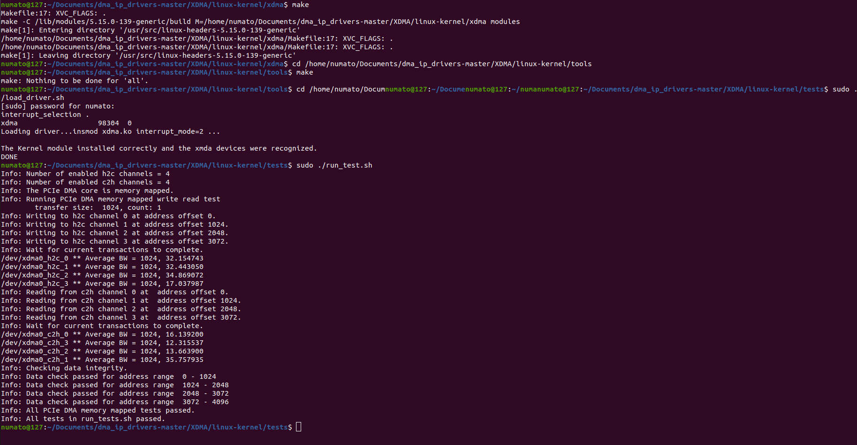This screenshot has height=445, width=857.
Task: Click the /dev/xdma0_c2h_0 average BW line
Action: tap(102, 334)
